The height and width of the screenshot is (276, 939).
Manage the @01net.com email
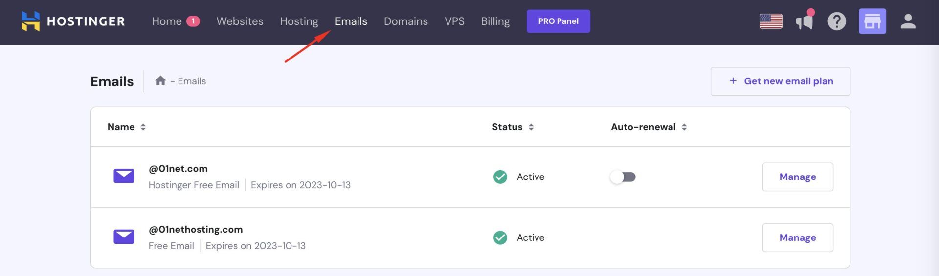pos(798,177)
